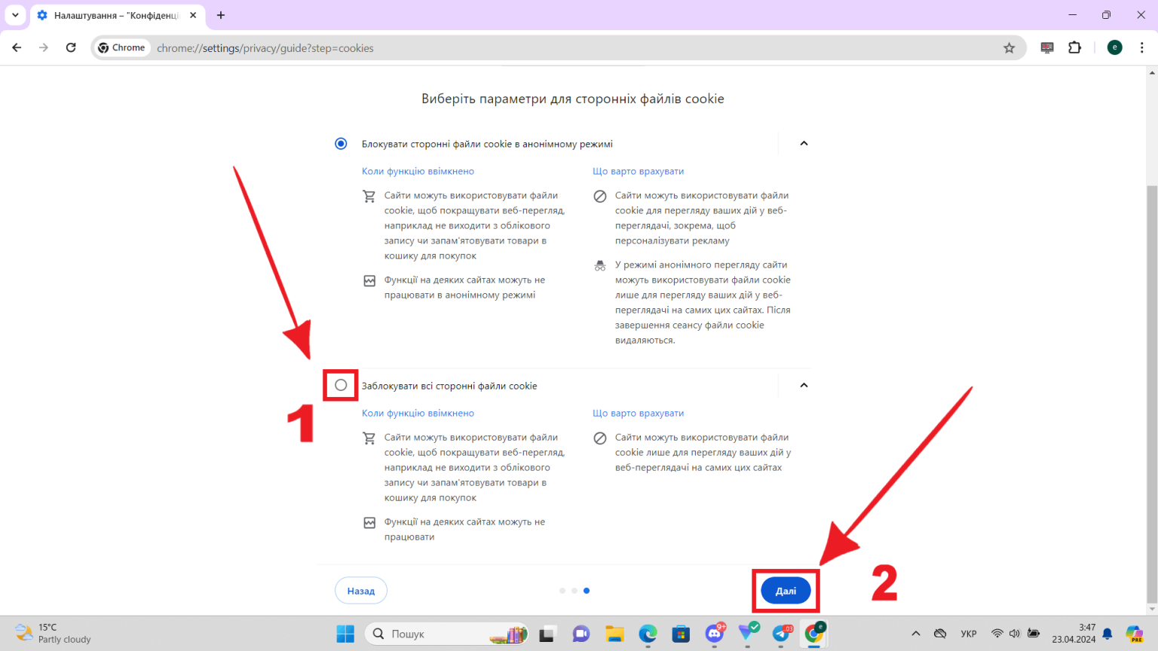Open Telegram from the taskbar

[782, 634]
